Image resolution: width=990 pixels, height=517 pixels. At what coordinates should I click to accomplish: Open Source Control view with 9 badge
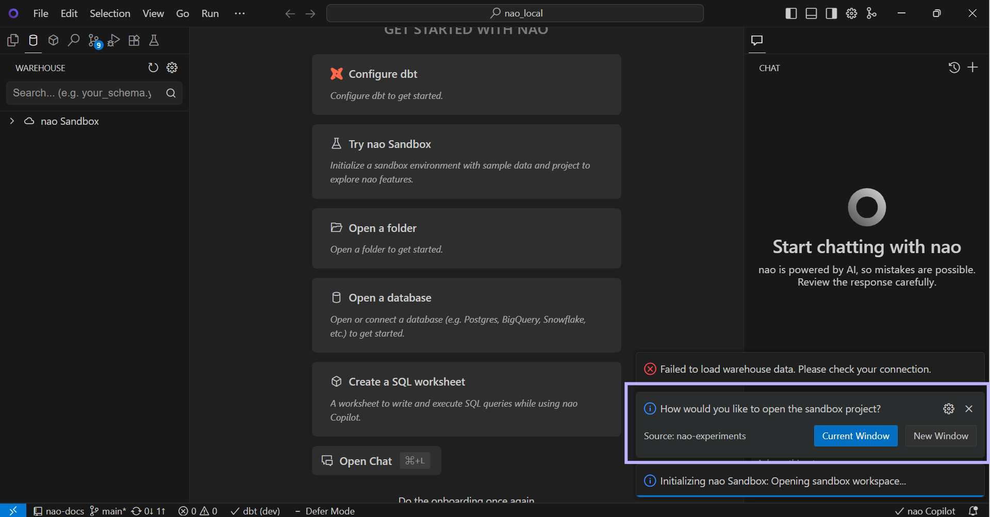pyautogui.click(x=94, y=41)
